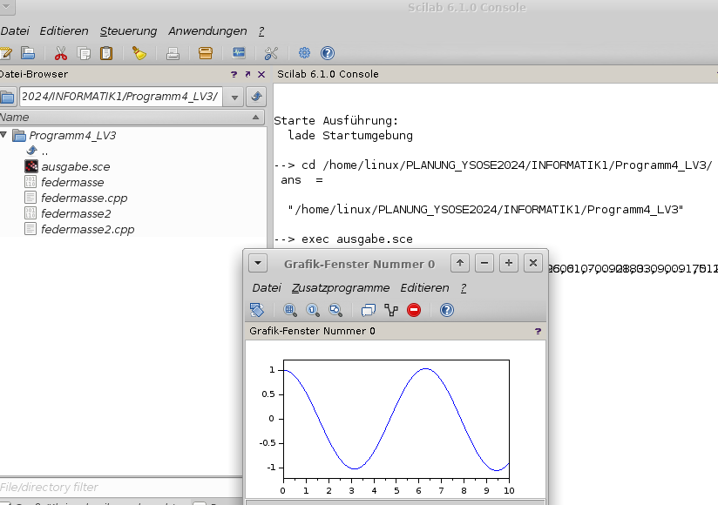Image resolution: width=718 pixels, height=505 pixels.
Task: Activate the rotate tool in the graphics window
Action: pos(257,310)
